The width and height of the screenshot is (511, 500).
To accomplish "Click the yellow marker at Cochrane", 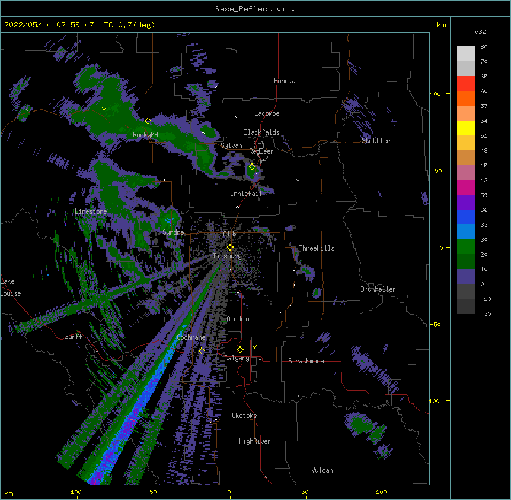I will coord(202,350).
